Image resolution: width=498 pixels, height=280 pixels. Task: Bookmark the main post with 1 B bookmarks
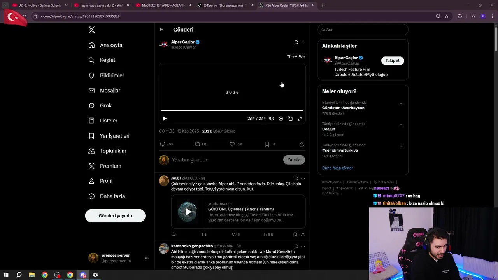(270, 144)
